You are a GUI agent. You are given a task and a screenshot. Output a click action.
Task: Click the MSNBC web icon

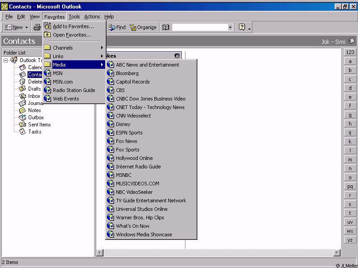click(x=111, y=175)
